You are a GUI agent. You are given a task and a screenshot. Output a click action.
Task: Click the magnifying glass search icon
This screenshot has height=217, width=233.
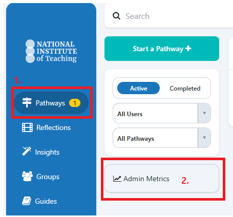point(116,16)
